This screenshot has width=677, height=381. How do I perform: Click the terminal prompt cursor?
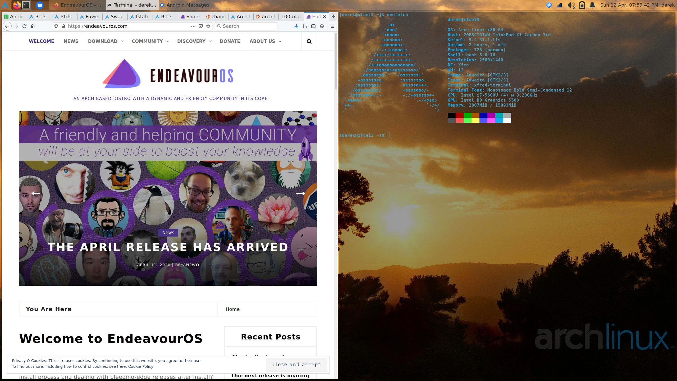click(388, 135)
